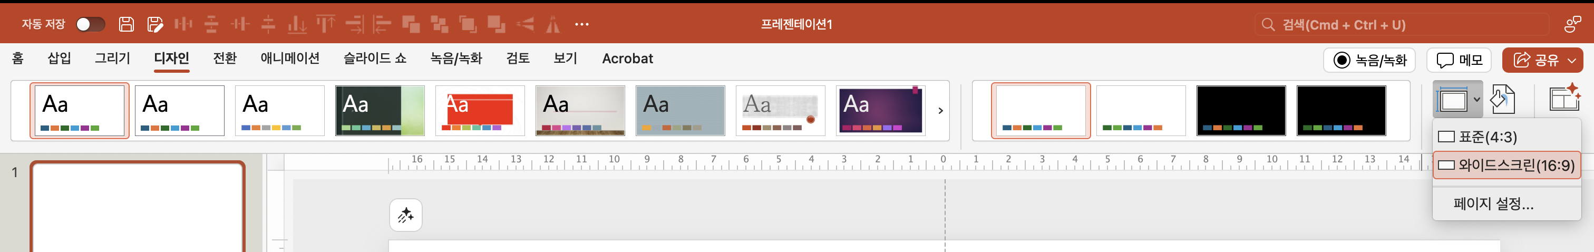
Task: Click the magic wand sparkle button on the slide
Action: [x=405, y=215]
